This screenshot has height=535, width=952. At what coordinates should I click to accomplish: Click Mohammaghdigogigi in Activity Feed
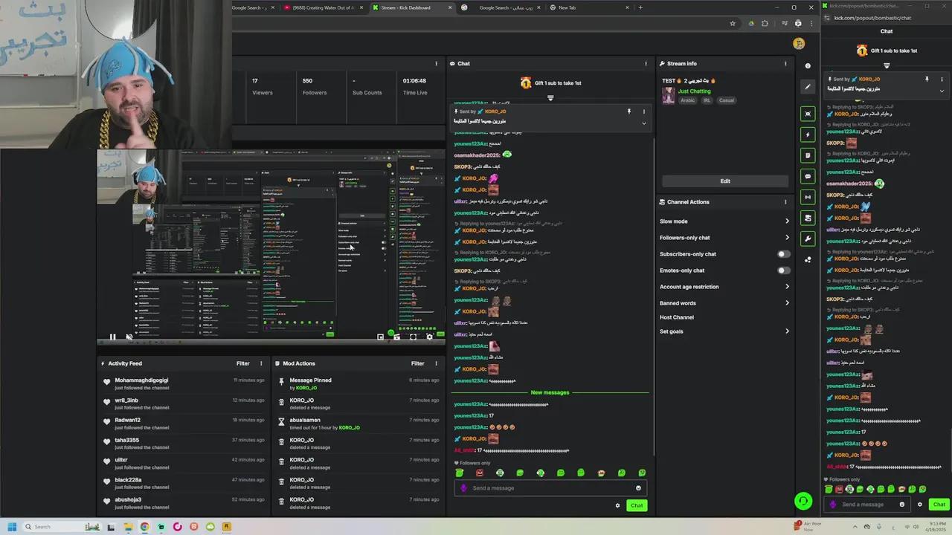click(x=141, y=380)
